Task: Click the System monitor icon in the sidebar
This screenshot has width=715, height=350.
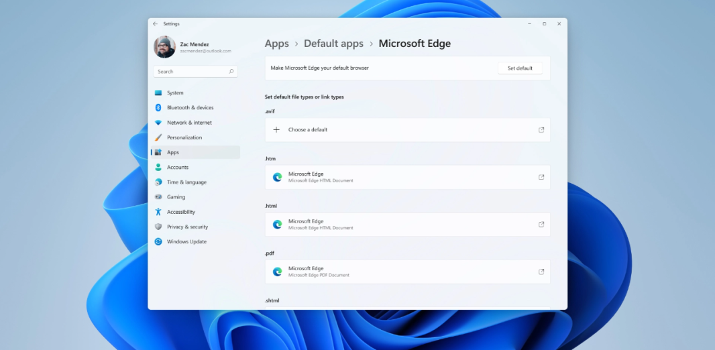Action: (158, 93)
